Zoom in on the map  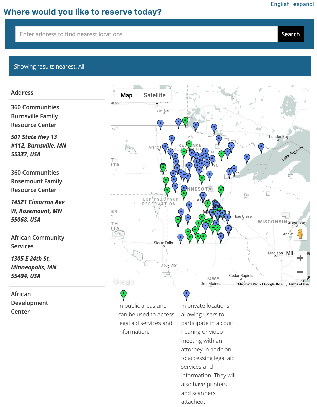(x=300, y=258)
